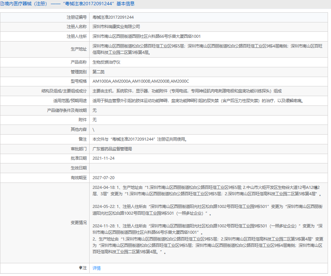
Task: Click the 注册人住所 field label
Action: [76, 36]
